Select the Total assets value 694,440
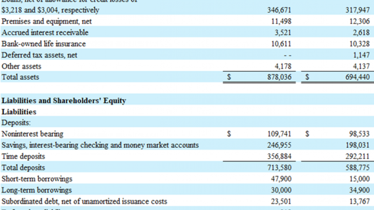This screenshot has width=374, height=210. (x=357, y=77)
